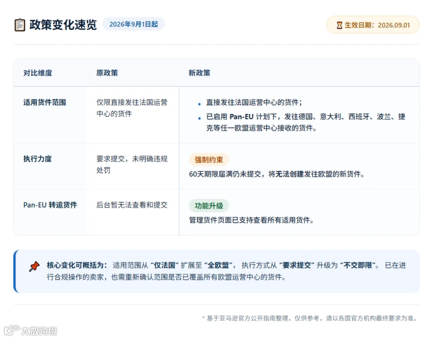Click the quoted “全欧盟” text
This screenshot has width=435, height=339.
point(218,265)
